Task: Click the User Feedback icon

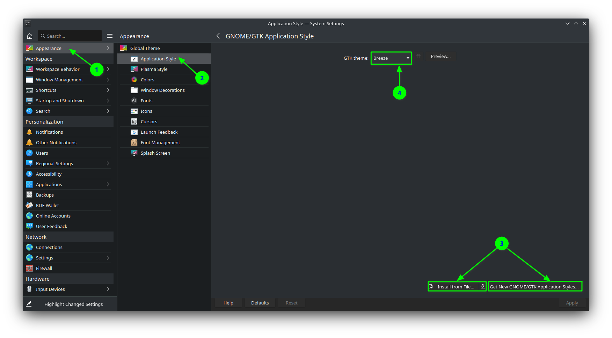Action: (x=29, y=226)
